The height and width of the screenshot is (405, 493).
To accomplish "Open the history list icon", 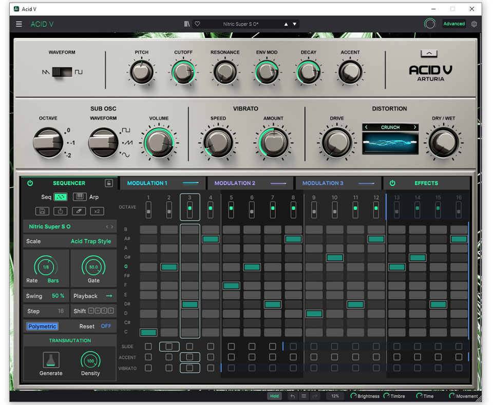I will (304, 396).
